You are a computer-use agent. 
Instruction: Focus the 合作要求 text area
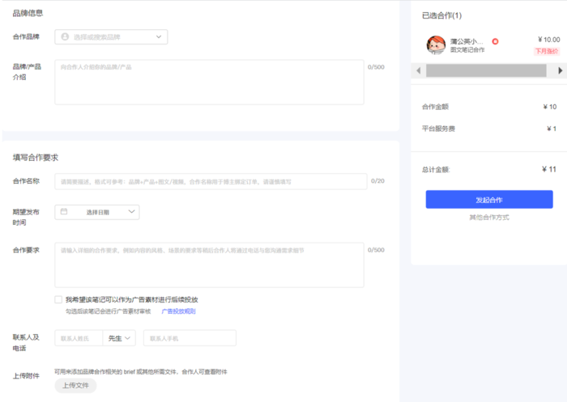click(x=209, y=264)
